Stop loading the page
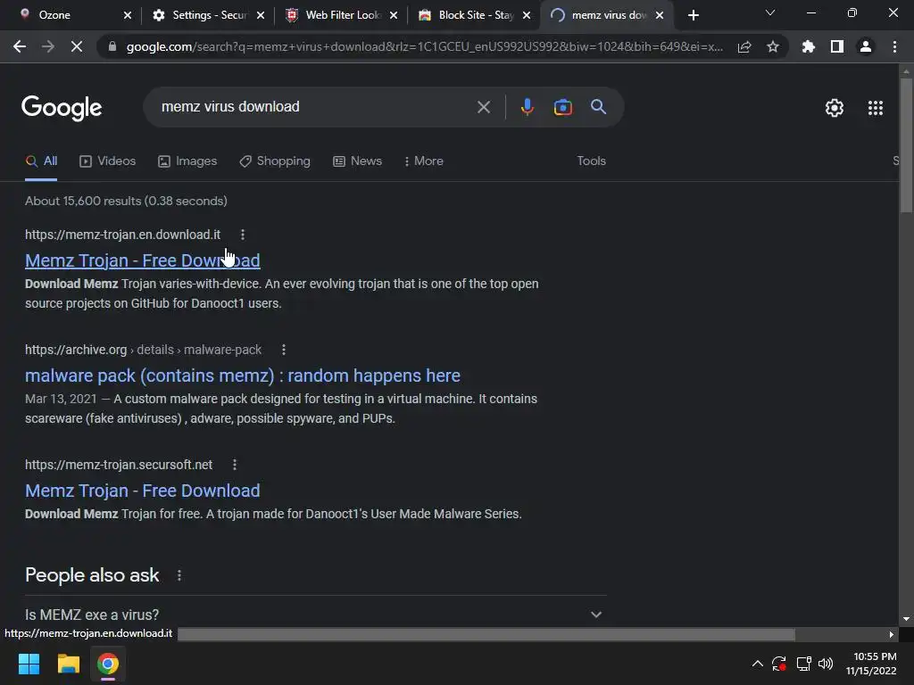This screenshot has height=685, width=914. tap(77, 46)
